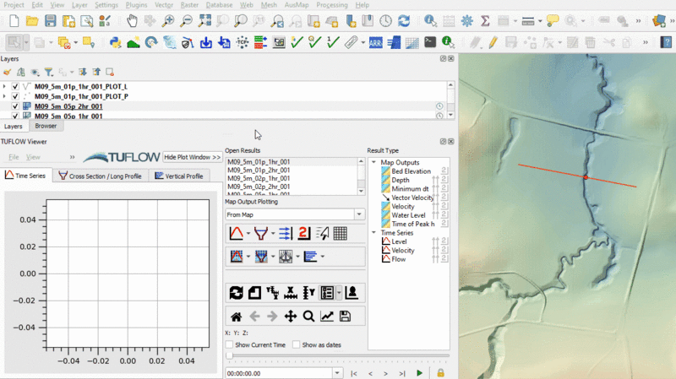The image size is (676, 379).
Task: Click the pan arrows plot icon
Action: click(291, 317)
